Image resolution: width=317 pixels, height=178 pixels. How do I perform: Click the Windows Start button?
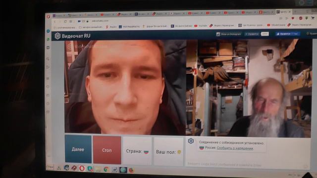point(50,167)
